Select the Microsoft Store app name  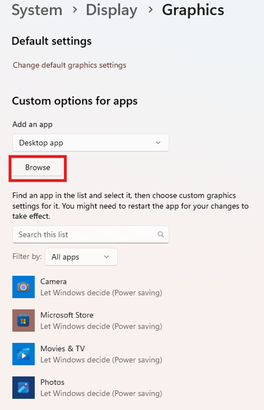click(67, 315)
